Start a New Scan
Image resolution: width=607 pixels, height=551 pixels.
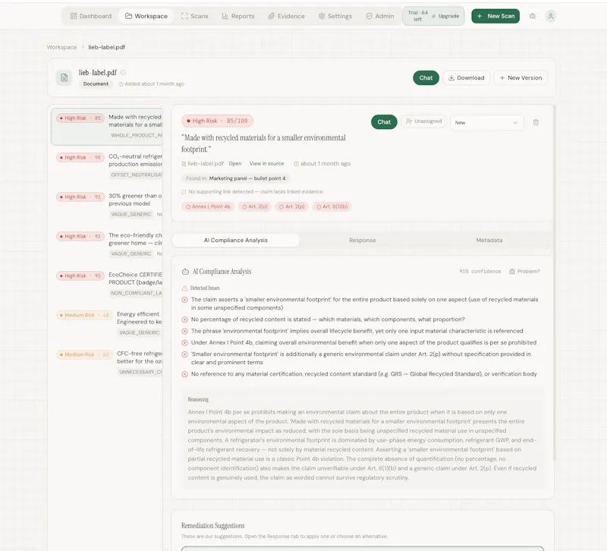coord(495,16)
